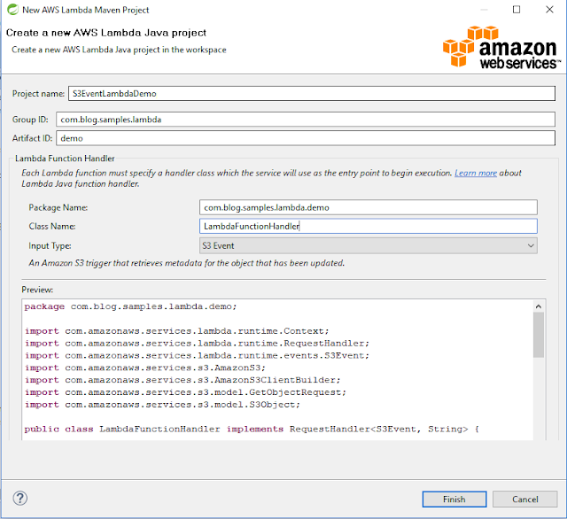Viewport: 567px width, 519px height.
Task: Click the 'Preview:' label
Action: 37,290
